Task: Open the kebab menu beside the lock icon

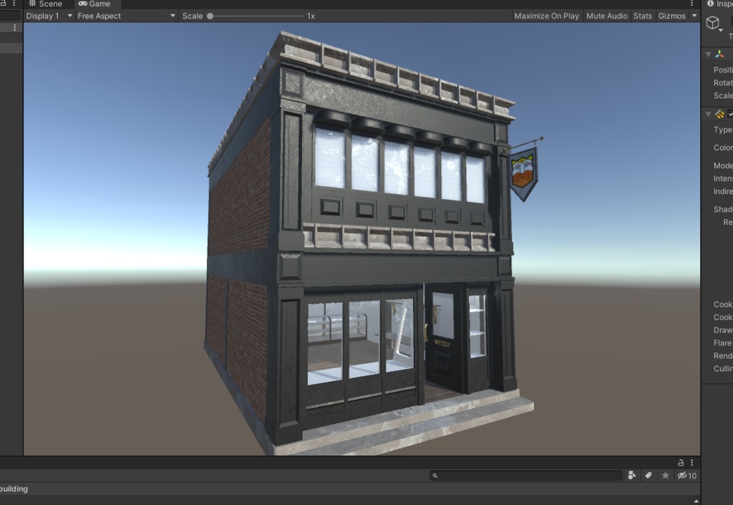Action: 691,461
